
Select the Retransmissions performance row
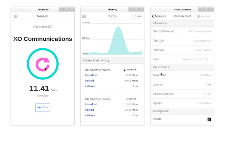(x=182, y=94)
